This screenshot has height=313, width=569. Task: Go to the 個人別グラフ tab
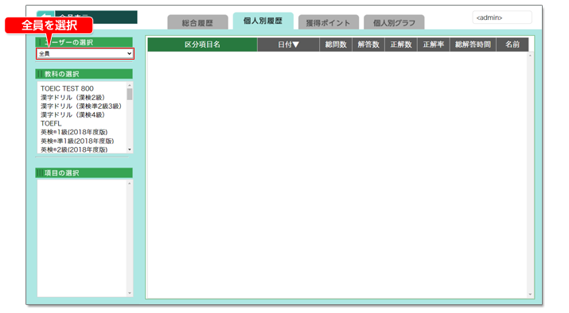tap(394, 22)
